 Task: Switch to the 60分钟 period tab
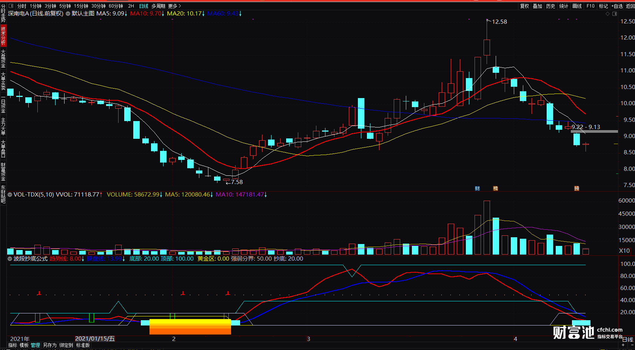pyautogui.click(x=116, y=6)
